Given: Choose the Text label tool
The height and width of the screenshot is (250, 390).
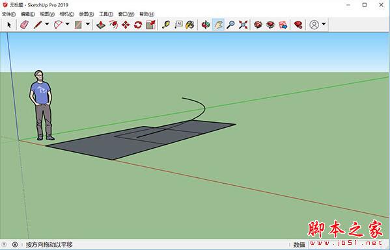Looking at the screenshot, I should 178,25.
